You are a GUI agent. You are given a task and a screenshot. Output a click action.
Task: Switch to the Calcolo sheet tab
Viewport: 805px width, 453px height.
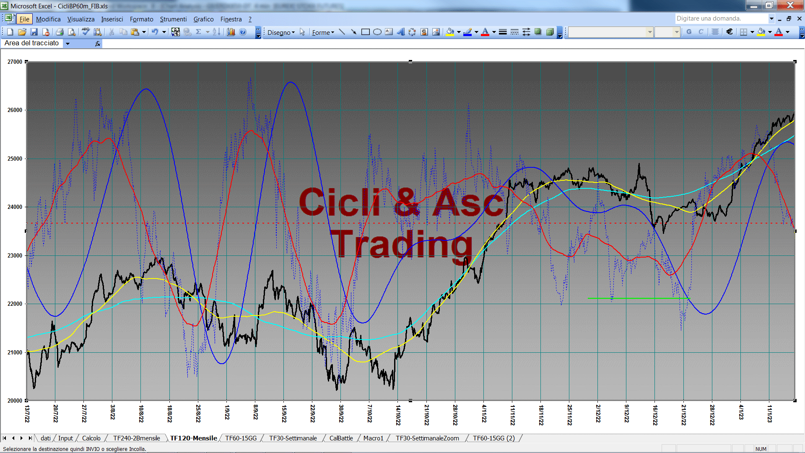(x=91, y=438)
